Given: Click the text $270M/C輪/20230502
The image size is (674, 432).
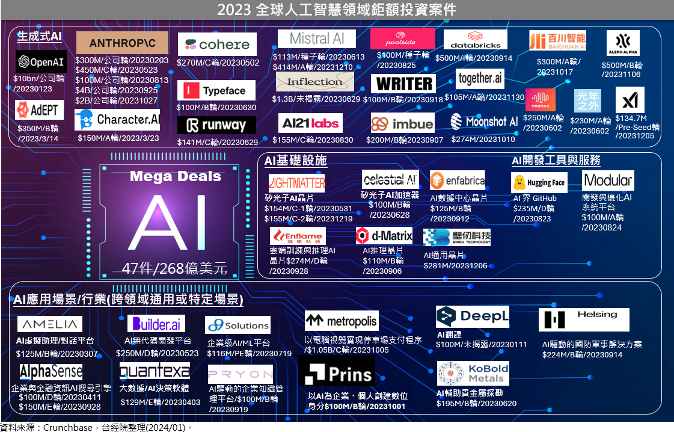Looking at the screenshot, I should pyautogui.click(x=218, y=63).
